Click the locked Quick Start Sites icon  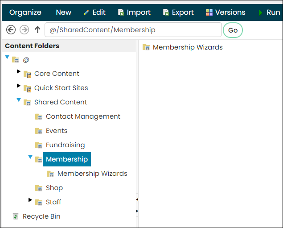28,88
